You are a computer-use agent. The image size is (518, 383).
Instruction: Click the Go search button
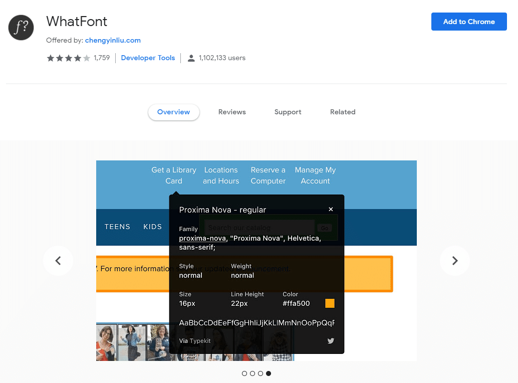[325, 228]
